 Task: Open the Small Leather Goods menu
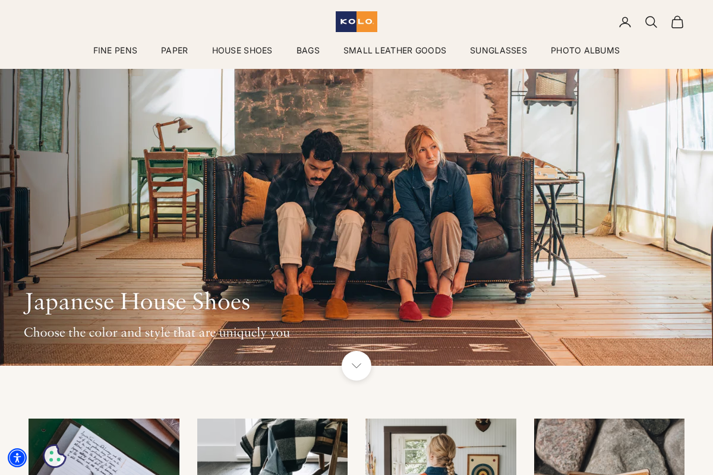click(395, 50)
